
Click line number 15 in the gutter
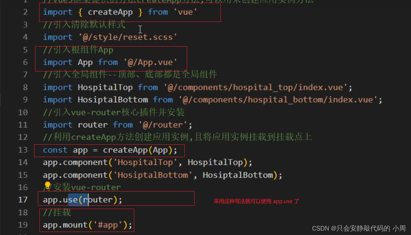click(23, 175)
